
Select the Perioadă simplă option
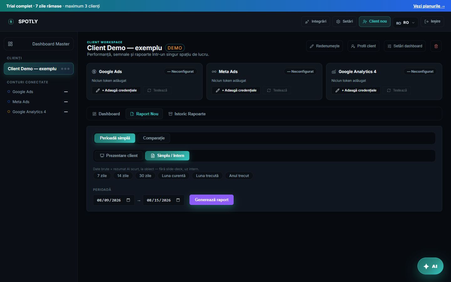pos(115,138)
